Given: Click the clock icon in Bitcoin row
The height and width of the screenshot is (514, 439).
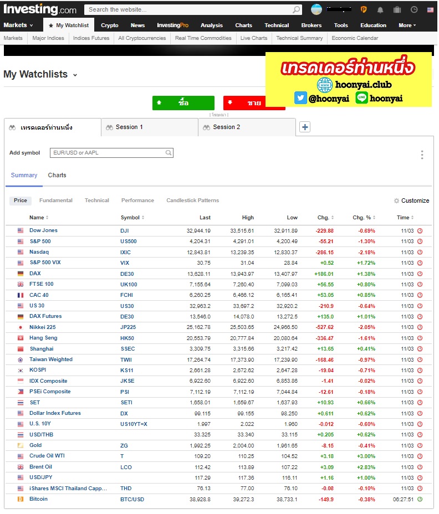Looking at the screenshot, I should (x=420, y=500).
